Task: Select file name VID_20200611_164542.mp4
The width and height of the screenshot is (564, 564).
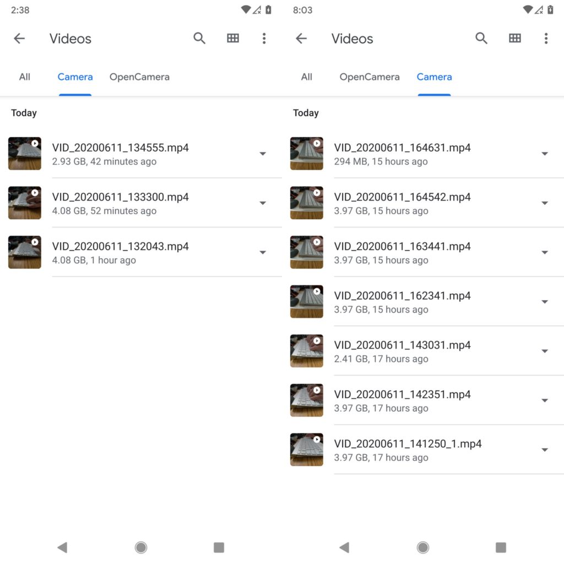Action: (x=402, y=197)
